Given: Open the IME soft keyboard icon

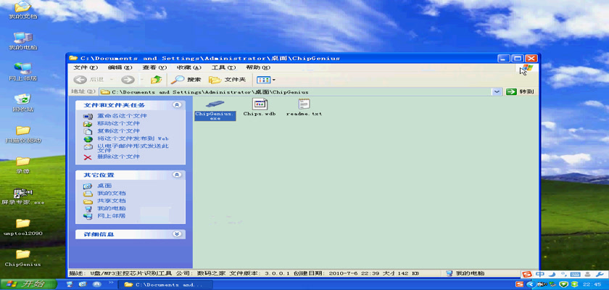Looking at the screenshot, I should click(x=576, y=275).
